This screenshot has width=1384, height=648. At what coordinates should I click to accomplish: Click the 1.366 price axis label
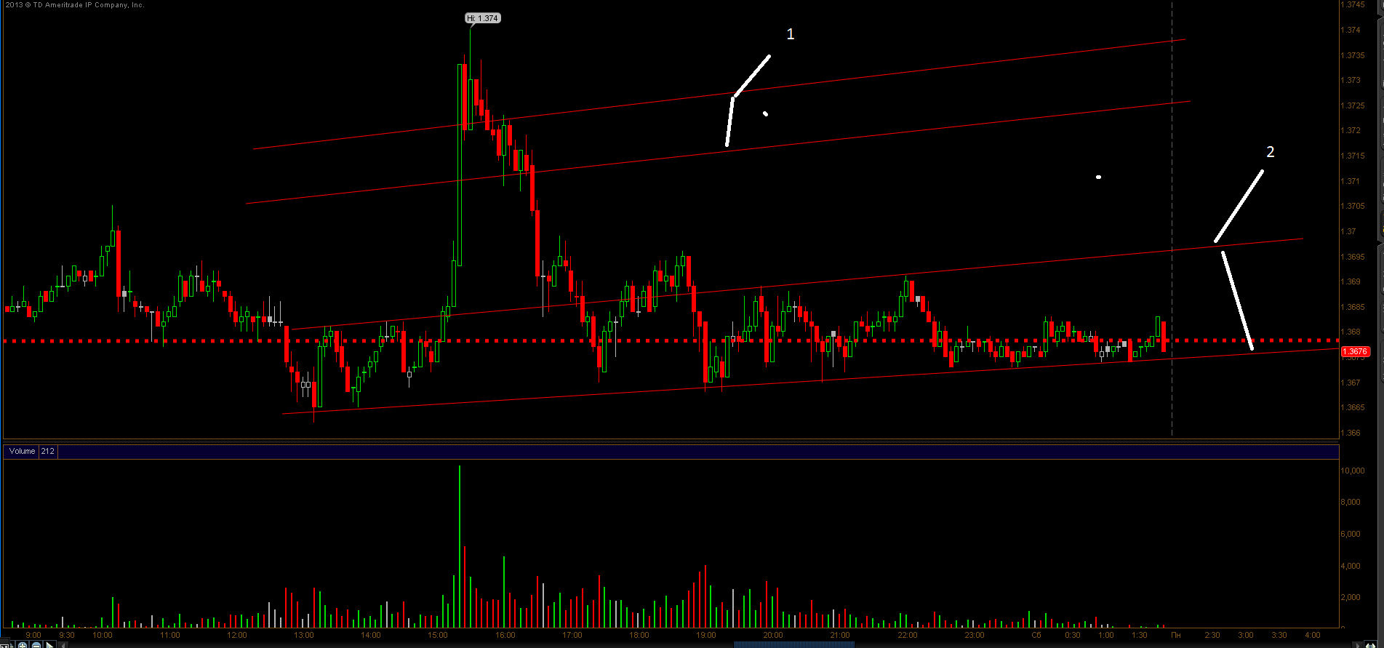click(x=1351, y=433)
